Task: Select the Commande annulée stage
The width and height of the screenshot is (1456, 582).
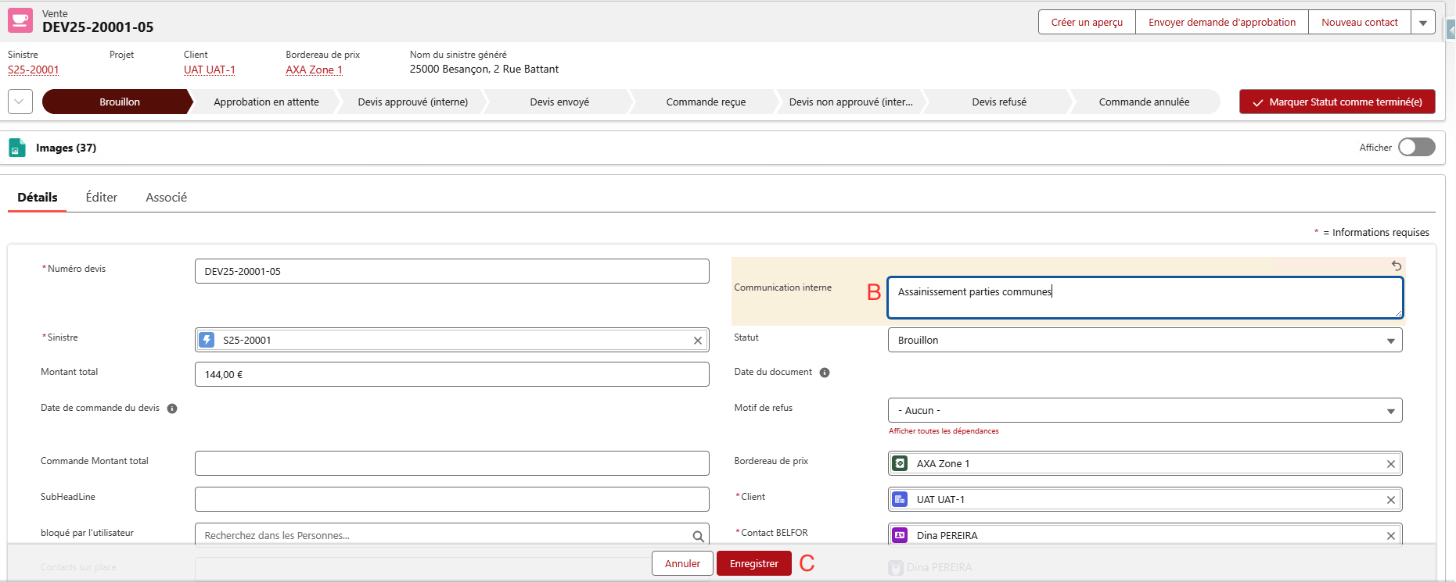Action: click(1145, 102)
